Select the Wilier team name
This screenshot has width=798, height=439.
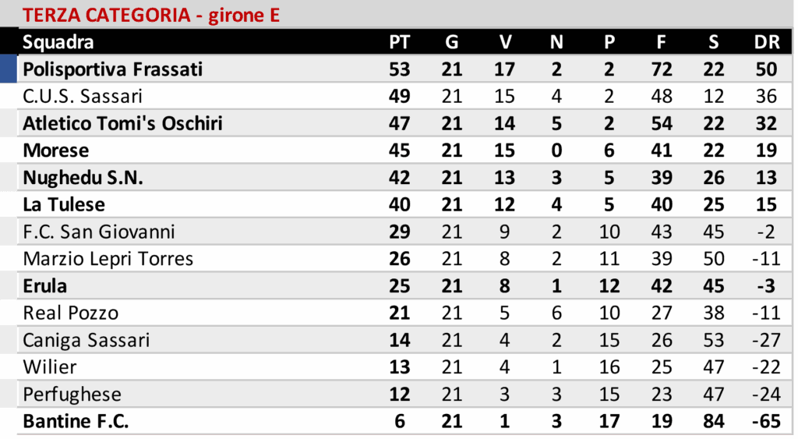50,367
